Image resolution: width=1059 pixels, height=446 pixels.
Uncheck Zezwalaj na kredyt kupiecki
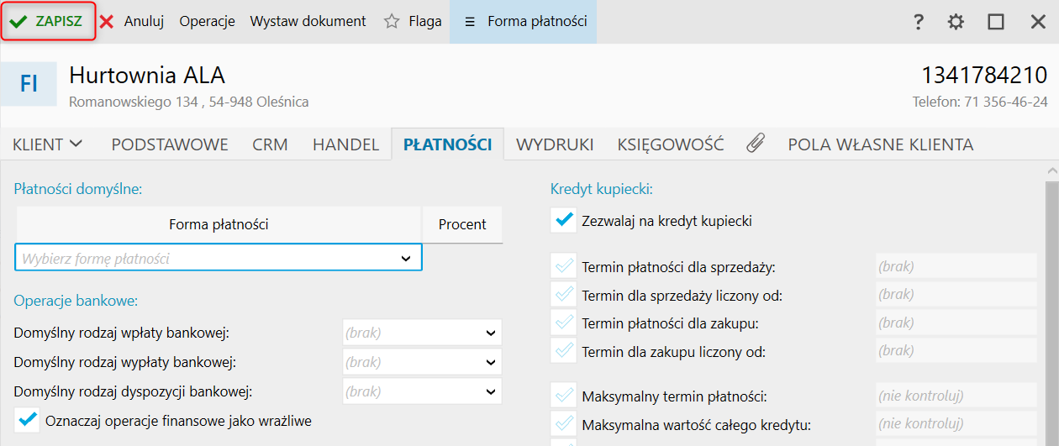click(x=563, y=220)
